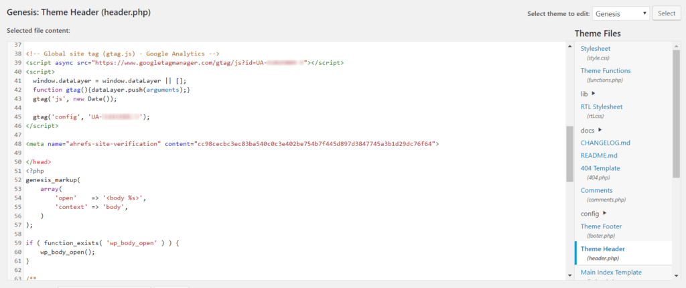The width and height of the screenshot is (686, 288).
Task: Click line number 48 in the gutter
Action: point(18,143)
